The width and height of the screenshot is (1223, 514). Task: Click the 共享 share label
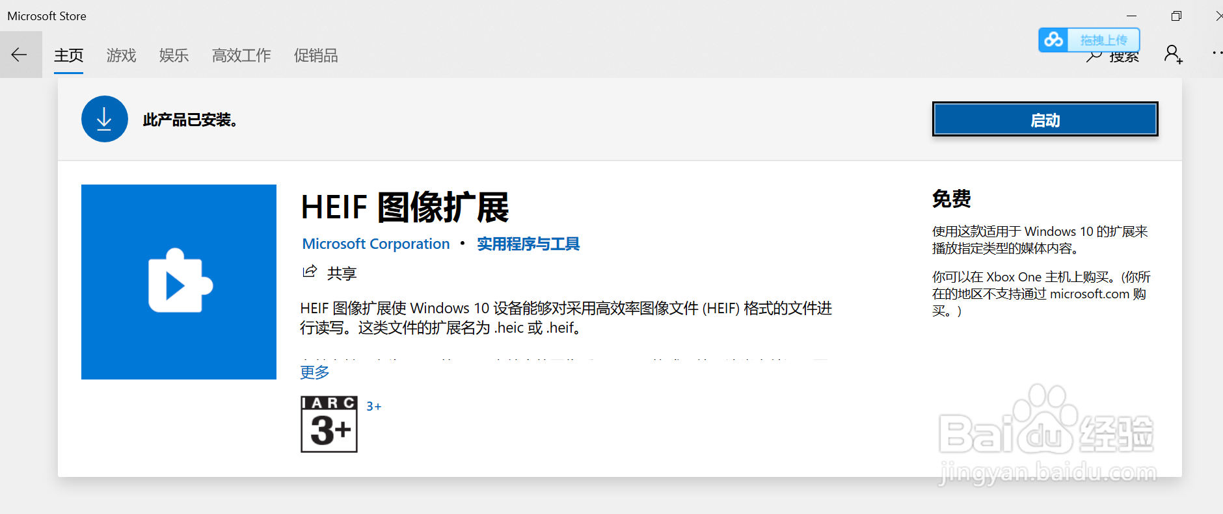pos(342,274)
